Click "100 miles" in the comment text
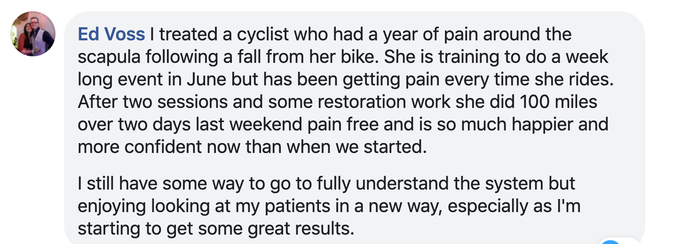Screen dimensions: 681x244 pyautogui.click(x=562, y=102)
